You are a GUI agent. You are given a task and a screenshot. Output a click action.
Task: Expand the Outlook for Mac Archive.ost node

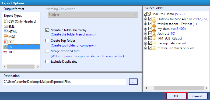146,19
